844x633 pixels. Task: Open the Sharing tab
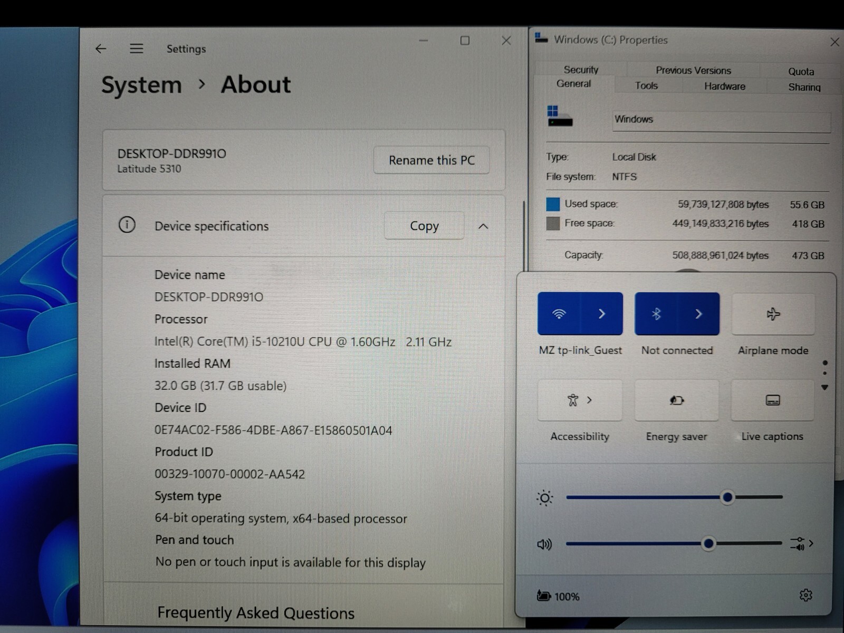pyautogui.click(x=804, y=87)
